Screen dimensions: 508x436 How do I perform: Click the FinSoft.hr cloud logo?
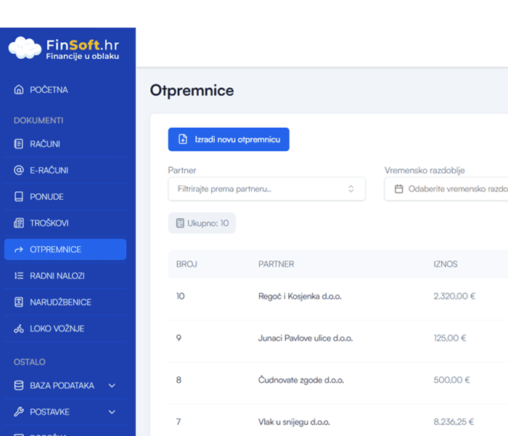[25, 47]
